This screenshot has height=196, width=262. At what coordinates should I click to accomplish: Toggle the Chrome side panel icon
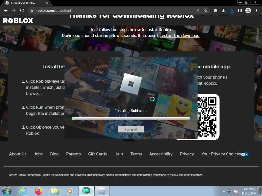[240, 10]
